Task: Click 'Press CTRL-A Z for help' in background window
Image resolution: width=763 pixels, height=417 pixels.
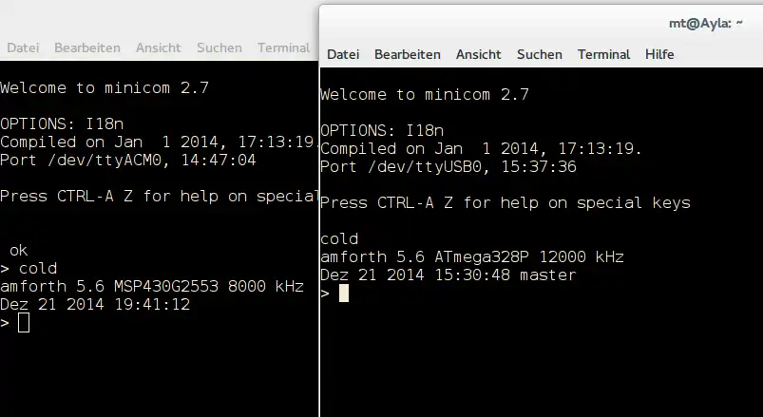Action: point(109,196)
